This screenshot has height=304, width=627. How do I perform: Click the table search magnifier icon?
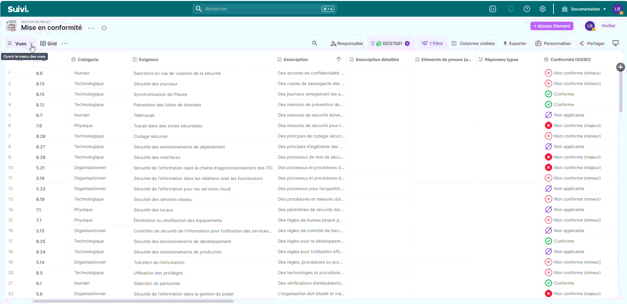click(314, 43)
